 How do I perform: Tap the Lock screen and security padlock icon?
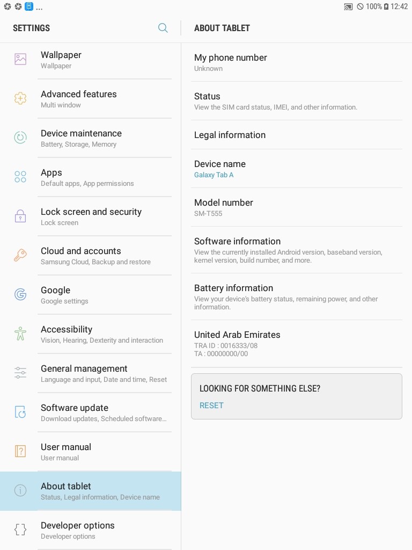[x=20, y=216]
